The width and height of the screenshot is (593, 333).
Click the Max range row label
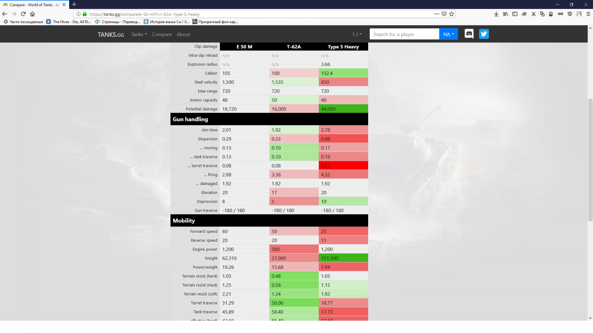coord(208,91)
